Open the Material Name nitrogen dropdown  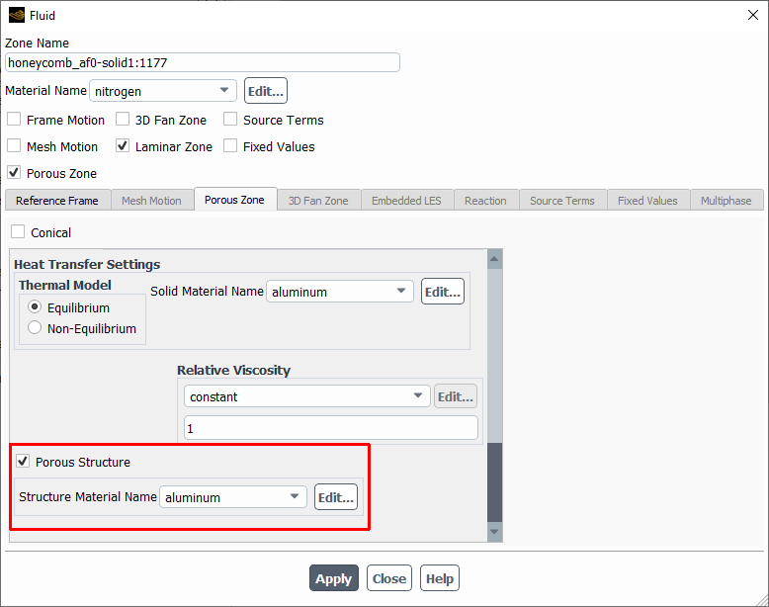(x=163, y=91)
